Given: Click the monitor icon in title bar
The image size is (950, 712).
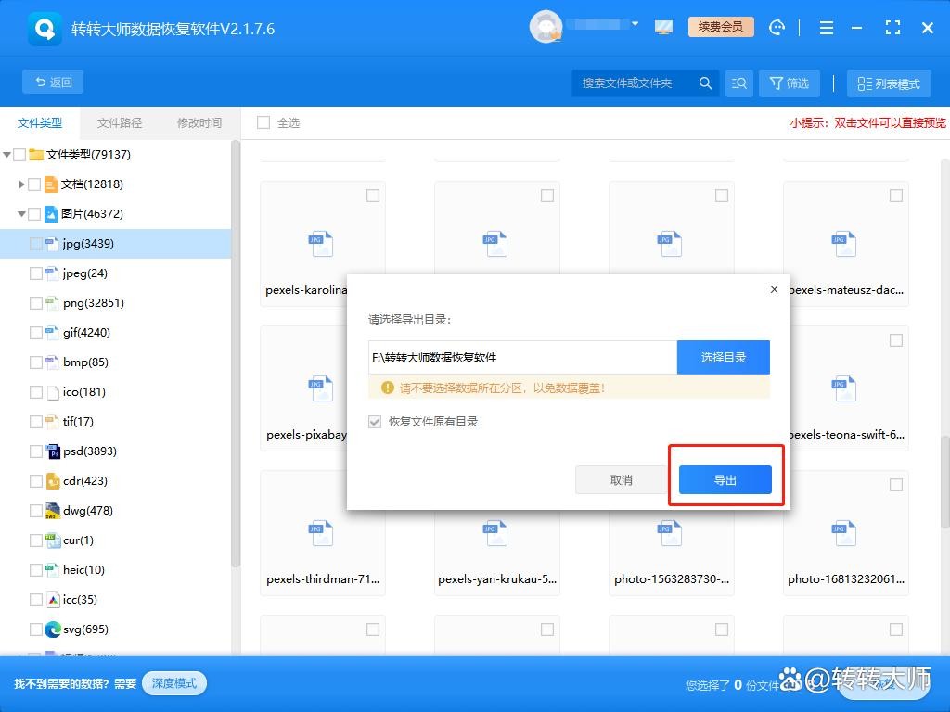Looking at the screenshot, I should point(663,27).
